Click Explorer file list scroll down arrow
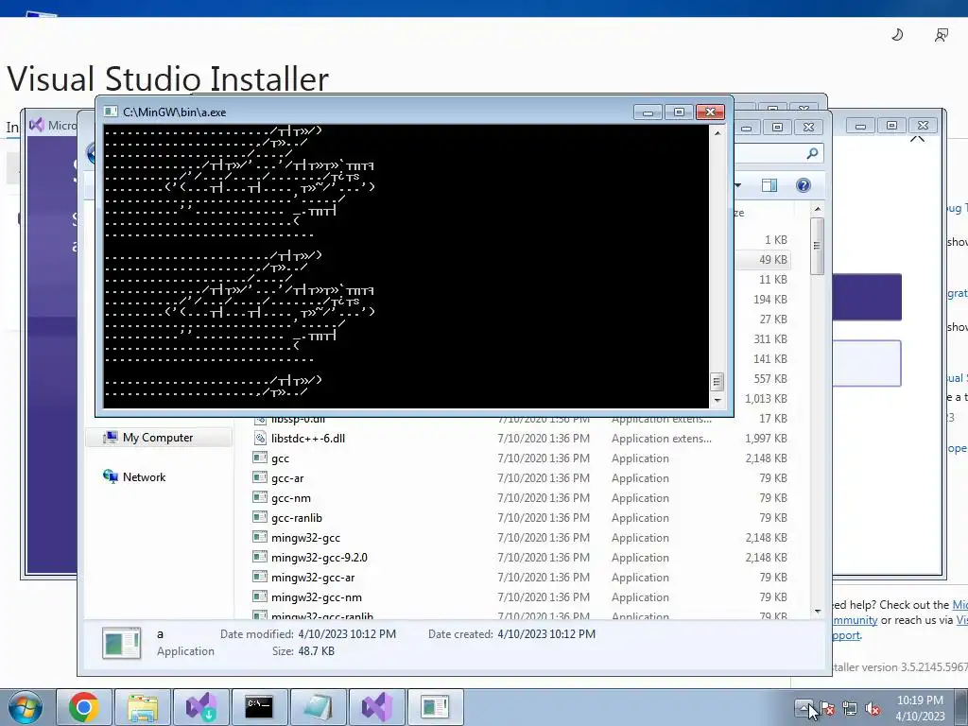Viewport: 968px width, 726px height. [x=818, y=612]
